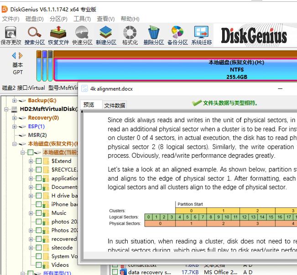Expand the recovered folder node
This screenshot has width=297, height=275.
(31, 239)
